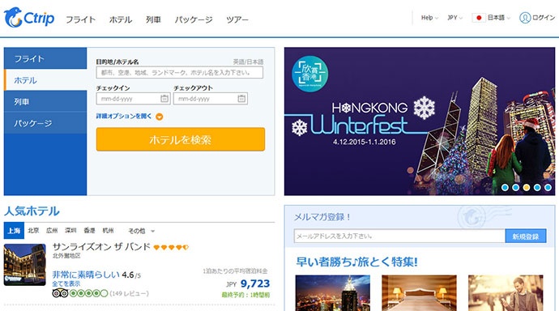Click the ホテルを検索 button

(181, 139)
